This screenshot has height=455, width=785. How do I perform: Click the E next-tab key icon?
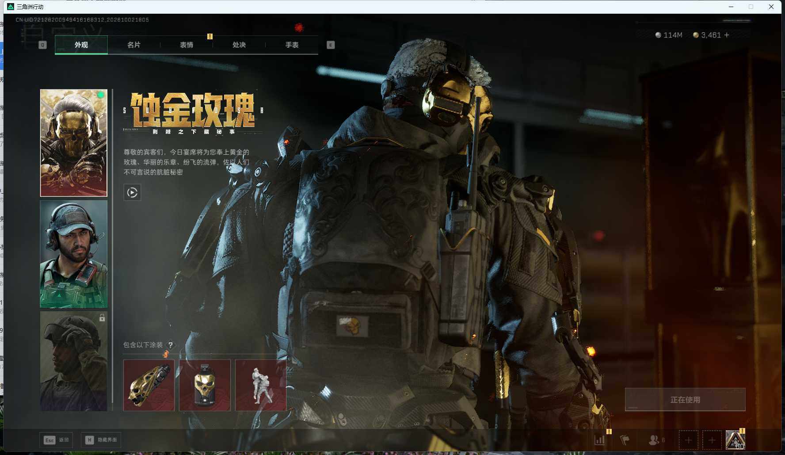[x=331, y=45]
